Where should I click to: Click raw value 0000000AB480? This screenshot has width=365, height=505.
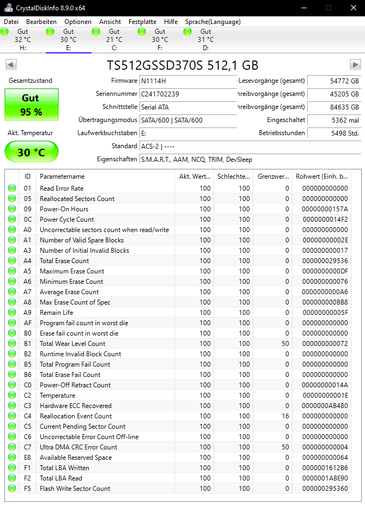[x=325, y=405]
